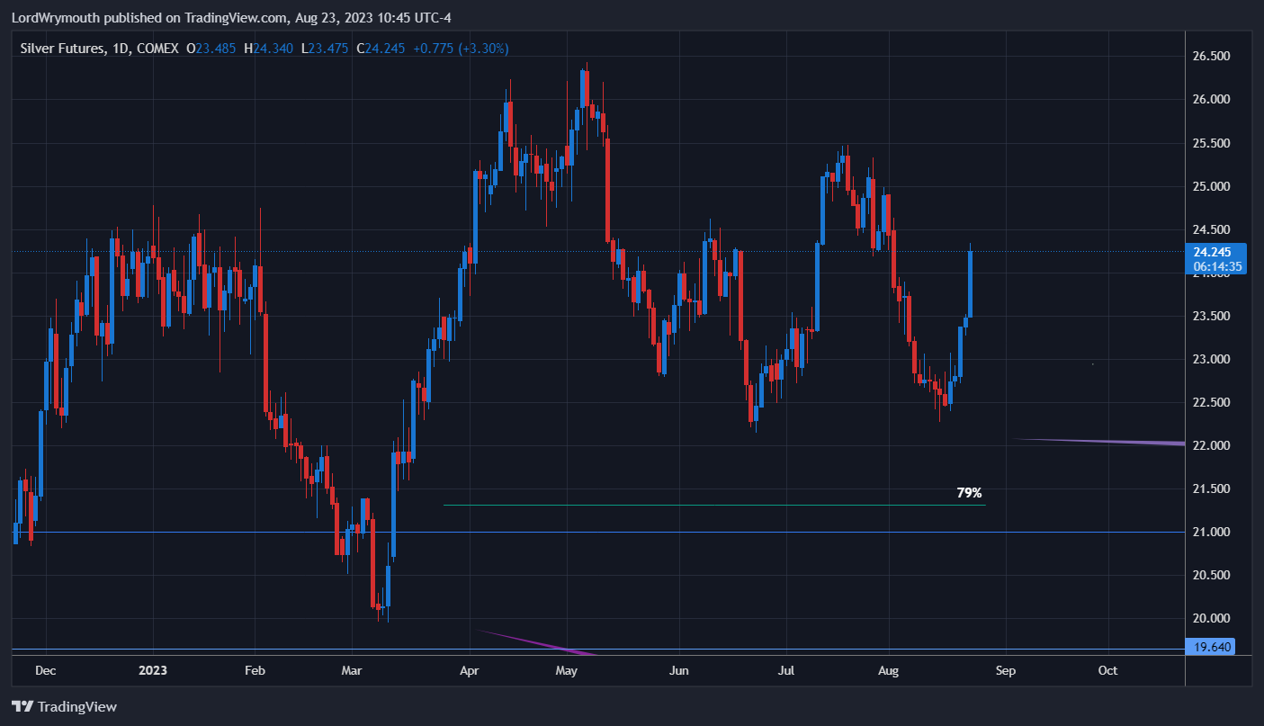
Task: Click the Jul label on time axis
Action: [x=786, y=670]
